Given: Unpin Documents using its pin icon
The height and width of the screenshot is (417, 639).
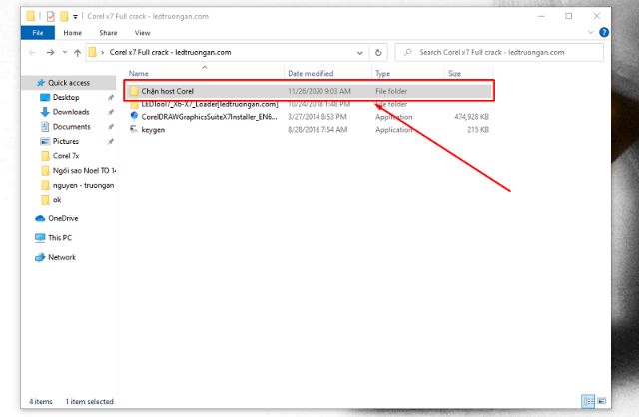Looking at the screenshot, I should (111, 127).
